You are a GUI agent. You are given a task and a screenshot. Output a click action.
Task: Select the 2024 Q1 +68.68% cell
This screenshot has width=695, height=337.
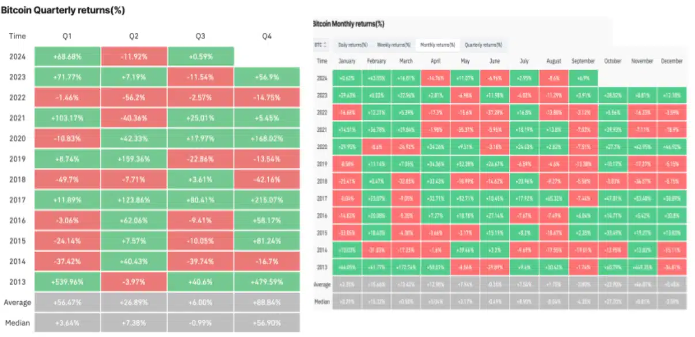point(67,57)
